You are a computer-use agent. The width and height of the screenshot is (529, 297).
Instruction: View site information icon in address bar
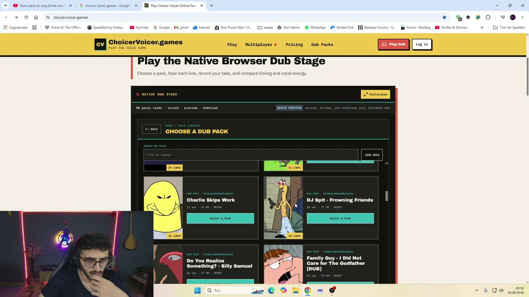coord(48,17)
